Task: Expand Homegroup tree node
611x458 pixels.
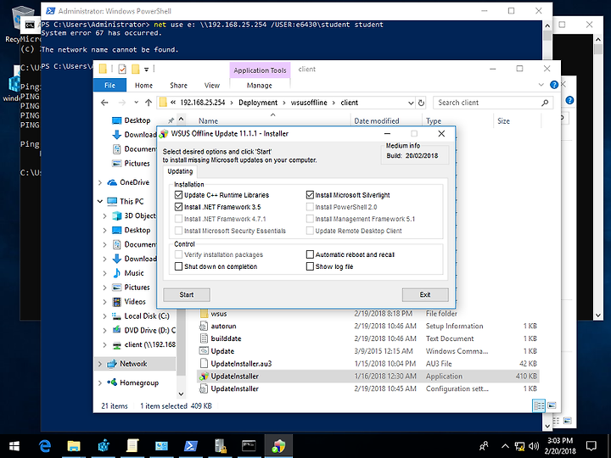Action: coord(100,383)
